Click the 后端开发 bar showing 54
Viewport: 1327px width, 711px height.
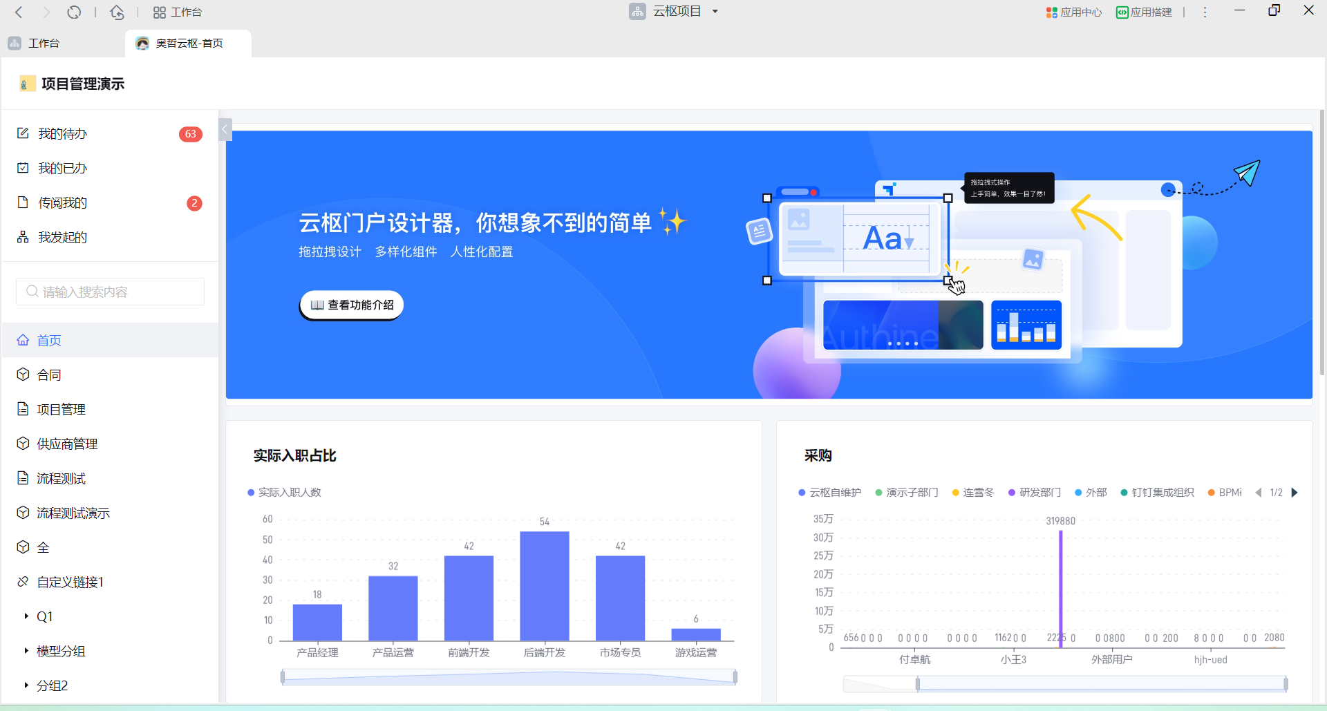(x=545, y=586)
